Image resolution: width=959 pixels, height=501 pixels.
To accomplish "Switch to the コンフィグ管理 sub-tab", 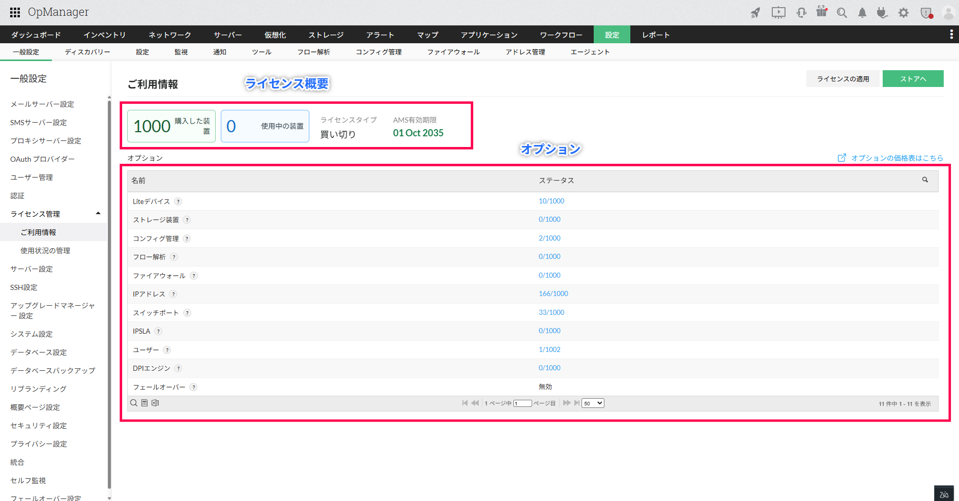I will pyautogui.click(x=379, y=52).
